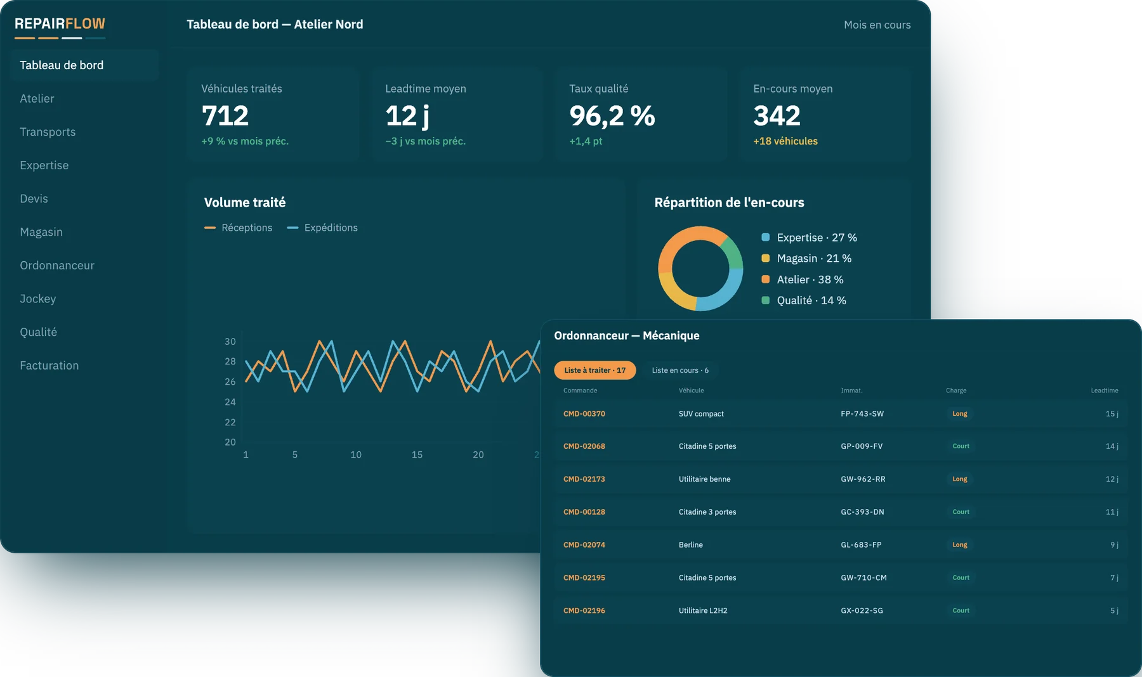Screen dimensions: 1142x677
Task: Click plate GP-009-FV
Action: [x=862, y=446]
